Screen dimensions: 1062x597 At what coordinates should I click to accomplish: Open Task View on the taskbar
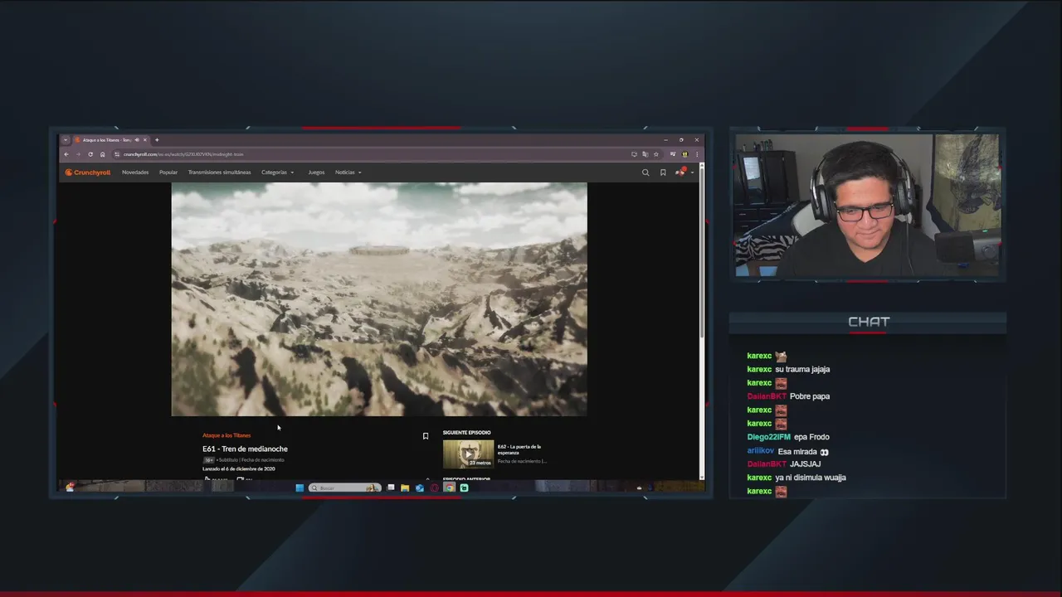[391, 488]
